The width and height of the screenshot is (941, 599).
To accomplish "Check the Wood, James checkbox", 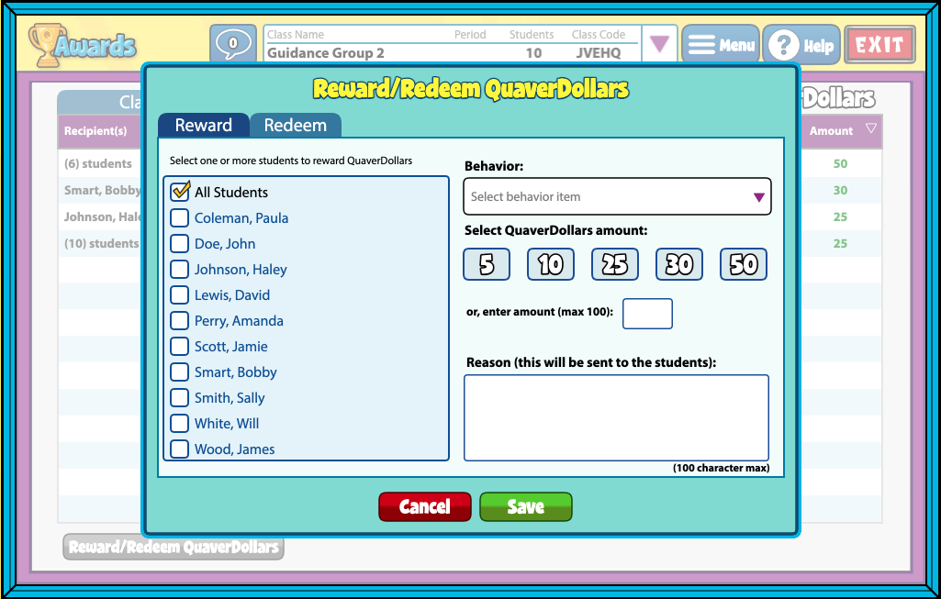I will pyautogui.click(x=180, y=449).
